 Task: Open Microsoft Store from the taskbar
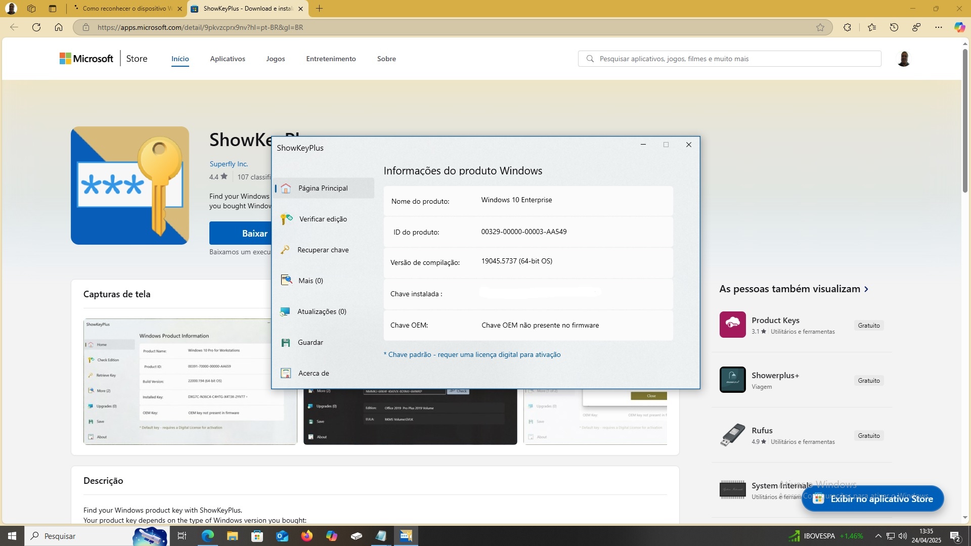[x=257, y=536]
